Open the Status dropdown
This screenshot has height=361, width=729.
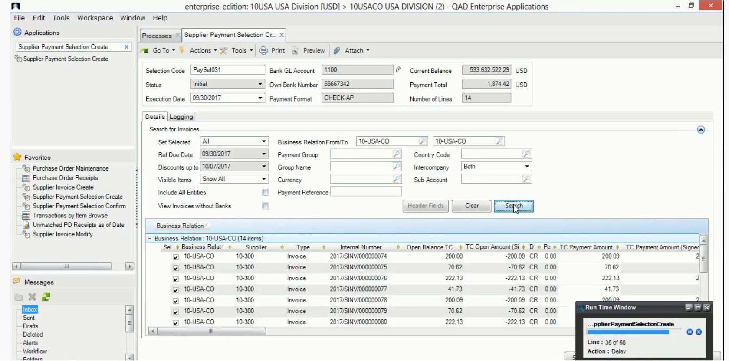click(x=260, y=84)
